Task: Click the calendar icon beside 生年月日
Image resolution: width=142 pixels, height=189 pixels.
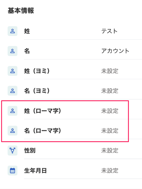Action: (x=12, y=171)
